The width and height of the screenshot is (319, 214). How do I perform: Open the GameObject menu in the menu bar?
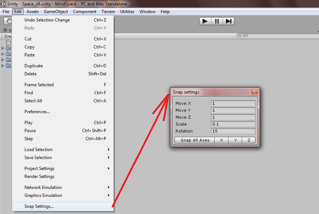click(56, 12)
